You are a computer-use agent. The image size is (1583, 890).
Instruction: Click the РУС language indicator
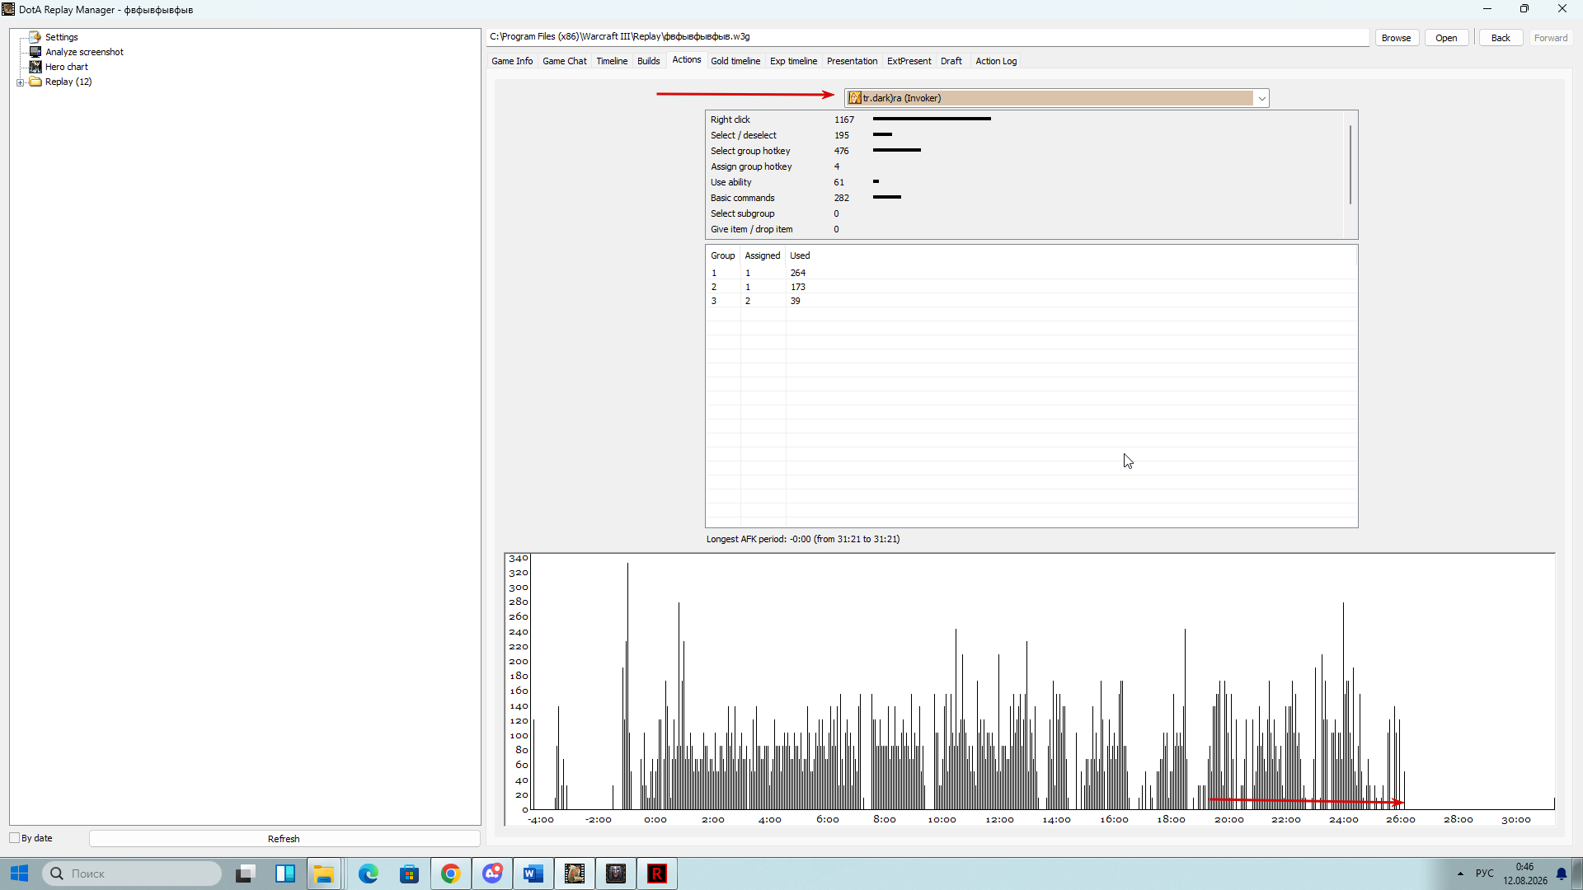(x=1485, y=874)
